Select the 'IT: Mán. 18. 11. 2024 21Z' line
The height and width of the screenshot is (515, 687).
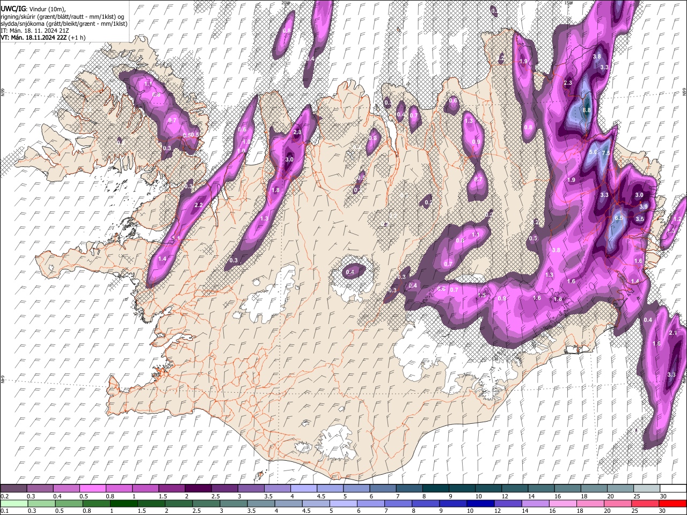[x=34, y=31]
